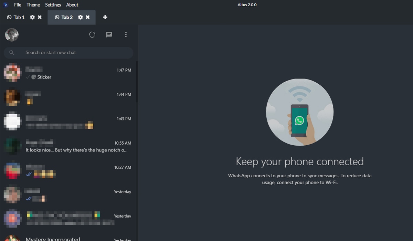Open the three-dot menu in the chat list header
This screenshot has height=241, width=413.
[126, 34]
